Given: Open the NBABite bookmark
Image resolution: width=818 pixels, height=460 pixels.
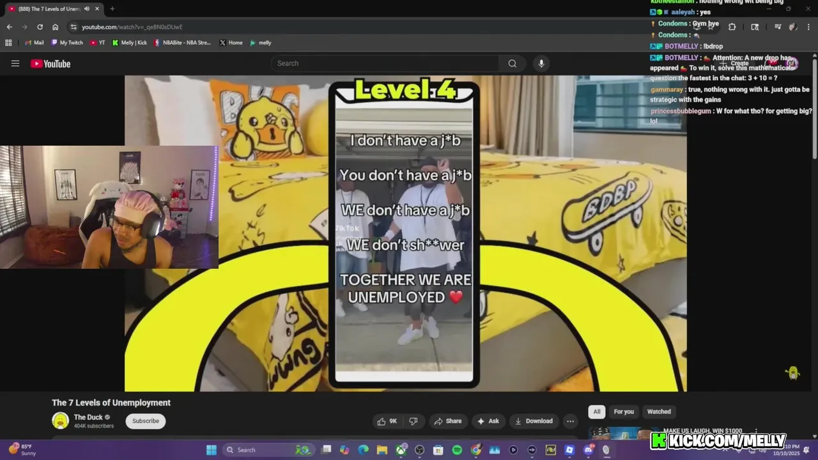Looking at the screenshot, I should [182, 43].
